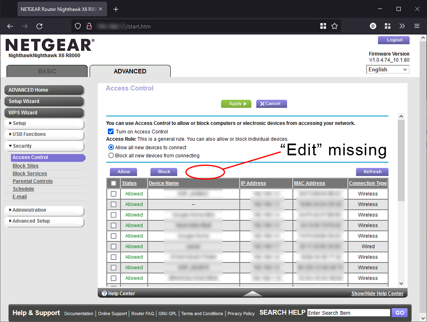Select Block all new devices from connecting

(111, 155)
